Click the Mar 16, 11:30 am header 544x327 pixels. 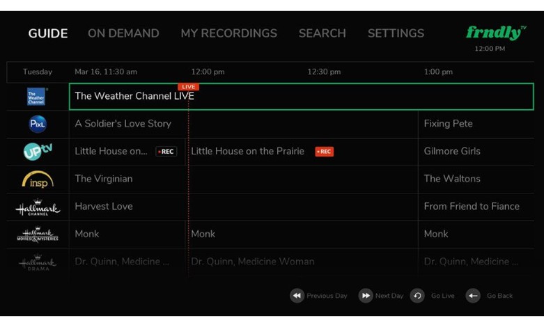click(x=106, y=72)
